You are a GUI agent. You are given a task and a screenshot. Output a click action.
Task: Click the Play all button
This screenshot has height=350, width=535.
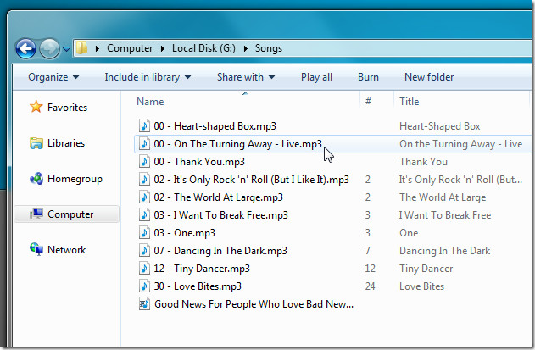tap(316, 77)
